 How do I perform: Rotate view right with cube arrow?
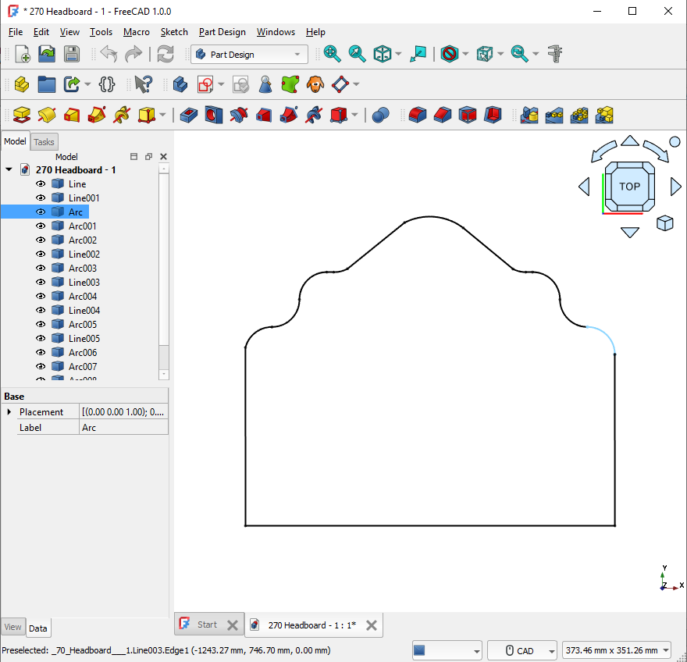coord(676,187)
